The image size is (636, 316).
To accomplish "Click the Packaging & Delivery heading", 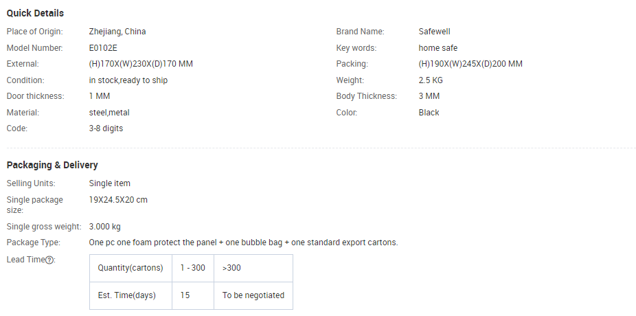I will click(x=52, y=165).
